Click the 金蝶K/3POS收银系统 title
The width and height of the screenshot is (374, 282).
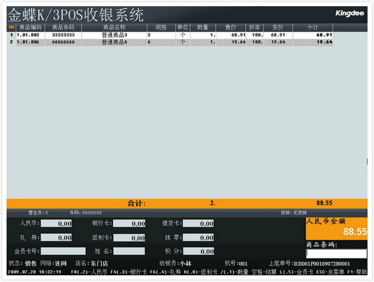pyautogui.click(x=76, y=15)
